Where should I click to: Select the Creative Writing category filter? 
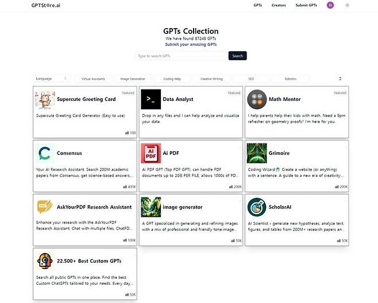[x=211, y=79]
